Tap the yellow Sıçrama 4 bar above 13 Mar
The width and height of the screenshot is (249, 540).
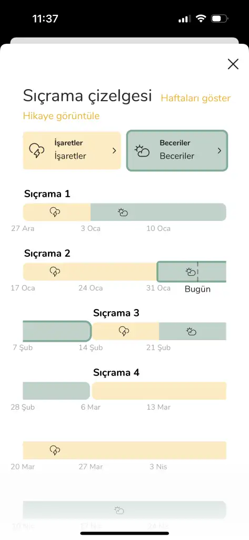[159, 391]
